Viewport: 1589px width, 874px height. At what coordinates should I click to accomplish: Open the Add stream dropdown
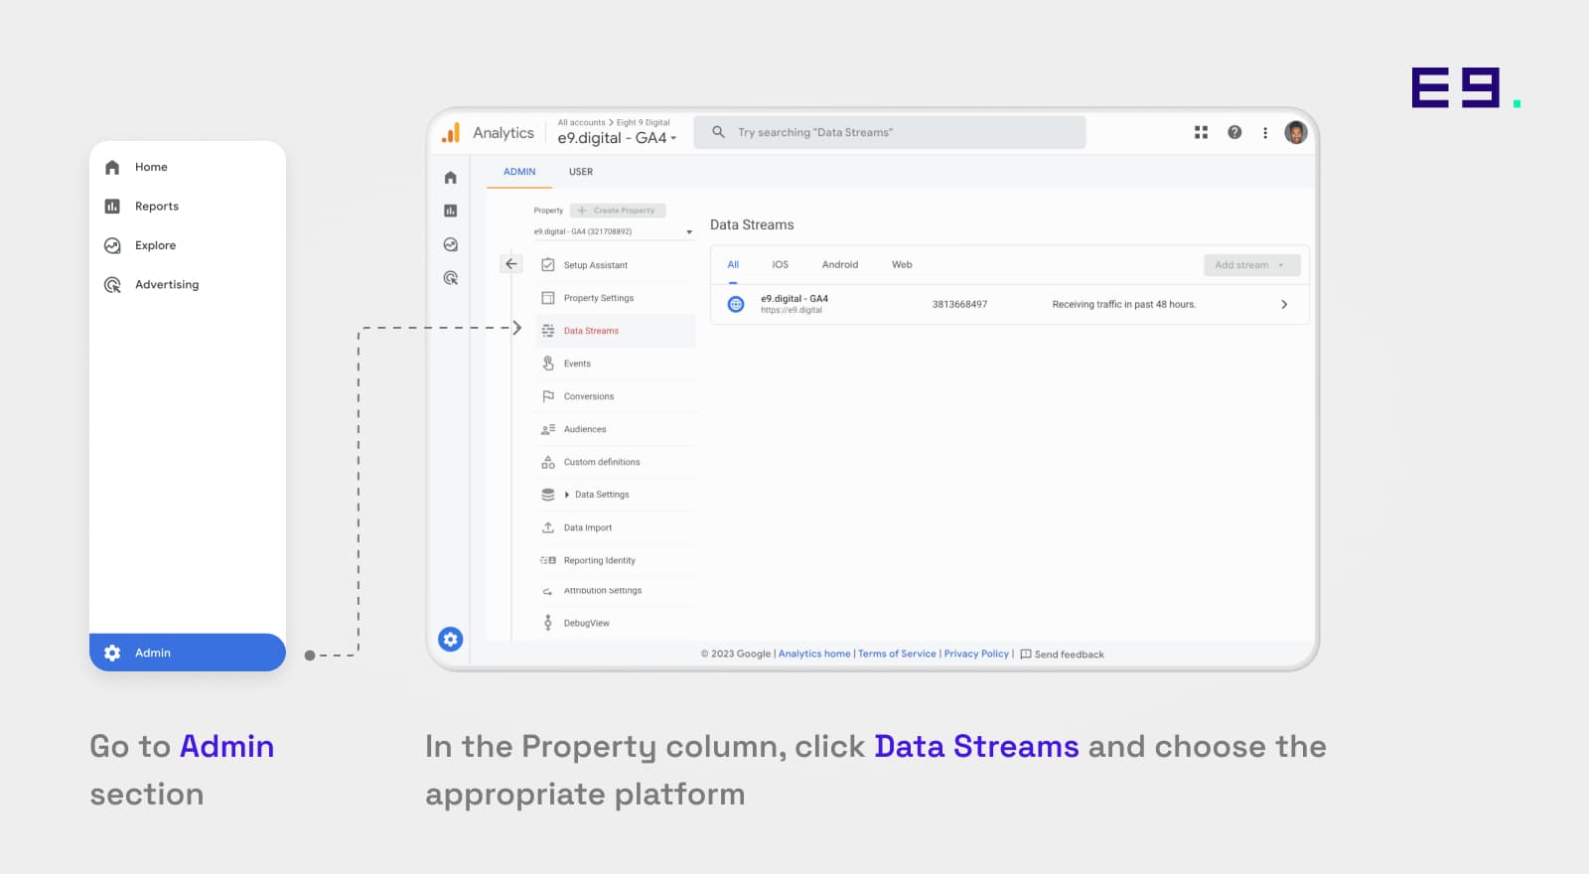point(1251,265)
